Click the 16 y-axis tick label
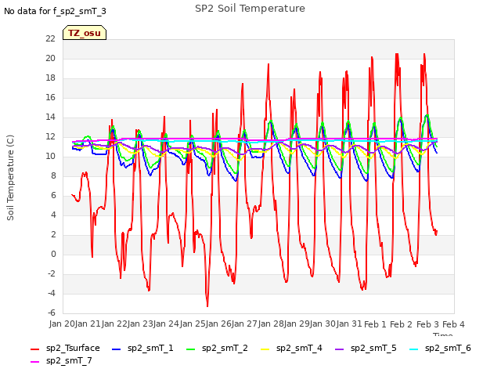Screen dimensions: 501x376 coord(50,97)
